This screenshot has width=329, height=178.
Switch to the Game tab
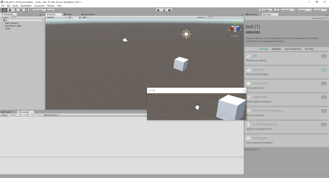point(68,14)
